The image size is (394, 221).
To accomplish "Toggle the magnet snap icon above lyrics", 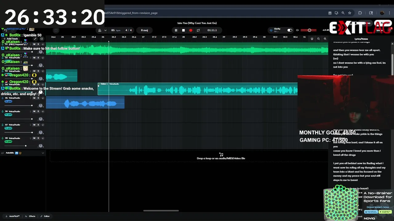I will [312, 39].
